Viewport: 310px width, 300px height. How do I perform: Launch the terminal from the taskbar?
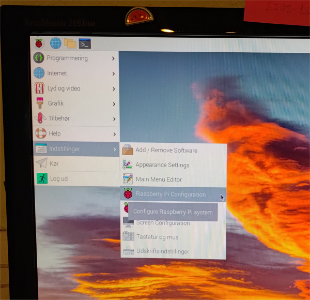point(85,43)
